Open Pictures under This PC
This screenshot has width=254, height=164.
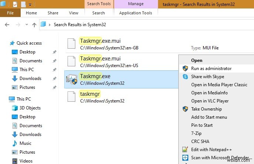[x=27, y=152]
